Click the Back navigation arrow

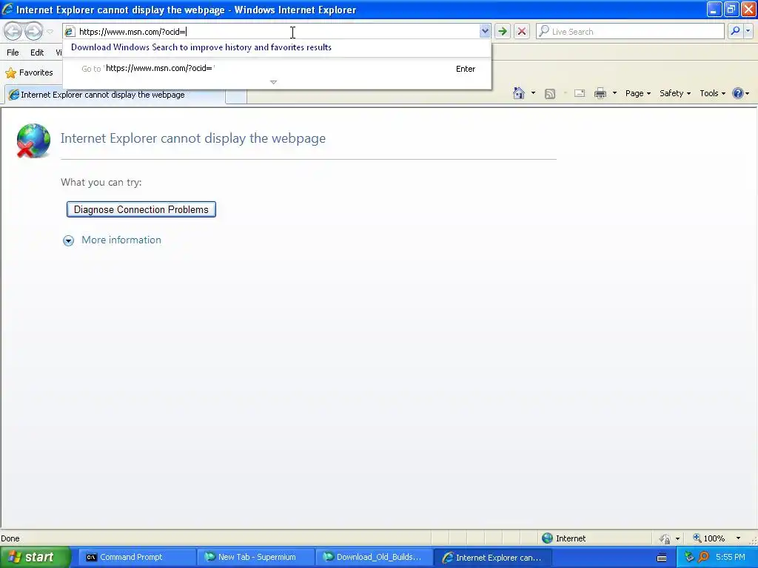click(13, 31)
